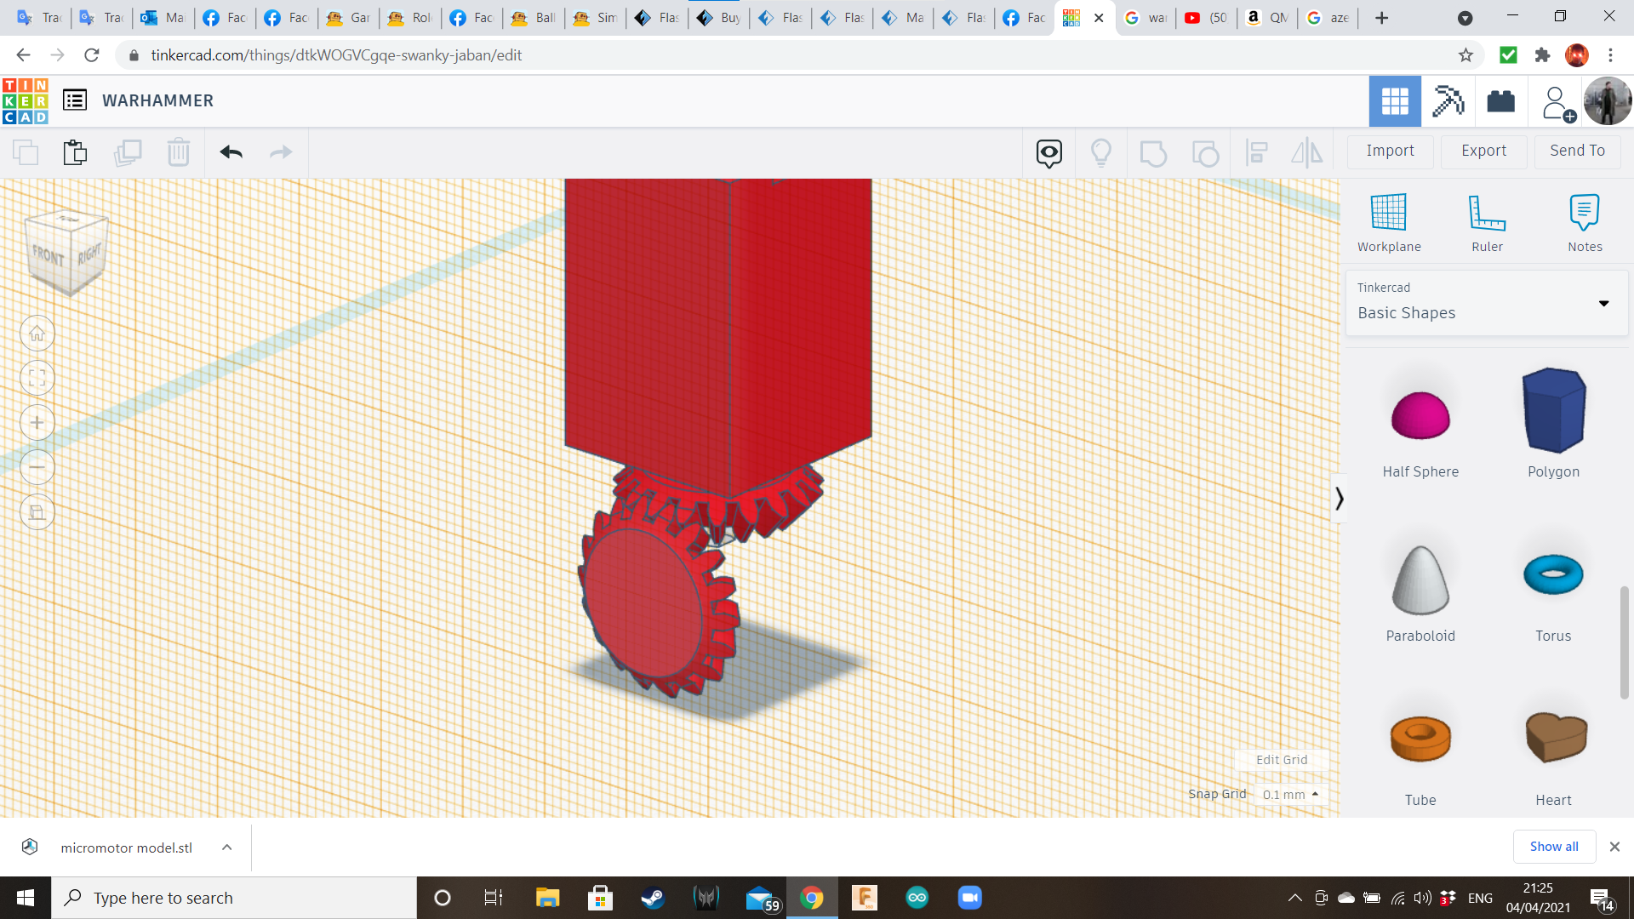Open the design list menu icon
This screenshot has height=919, width=1634.
pyautogui.click(x=75, y=100)
